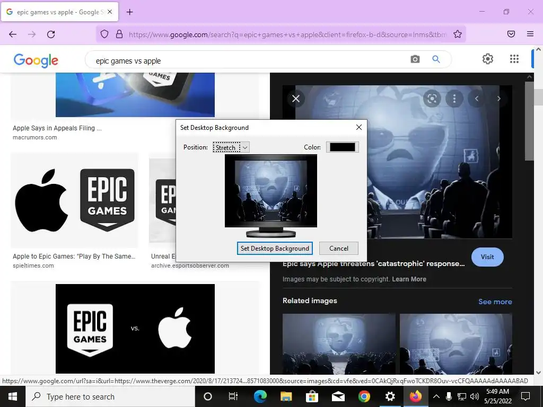This screenshot has height=407, width=543.
Task: Reload the page with the refresh icon
Action: coord(51,34)
